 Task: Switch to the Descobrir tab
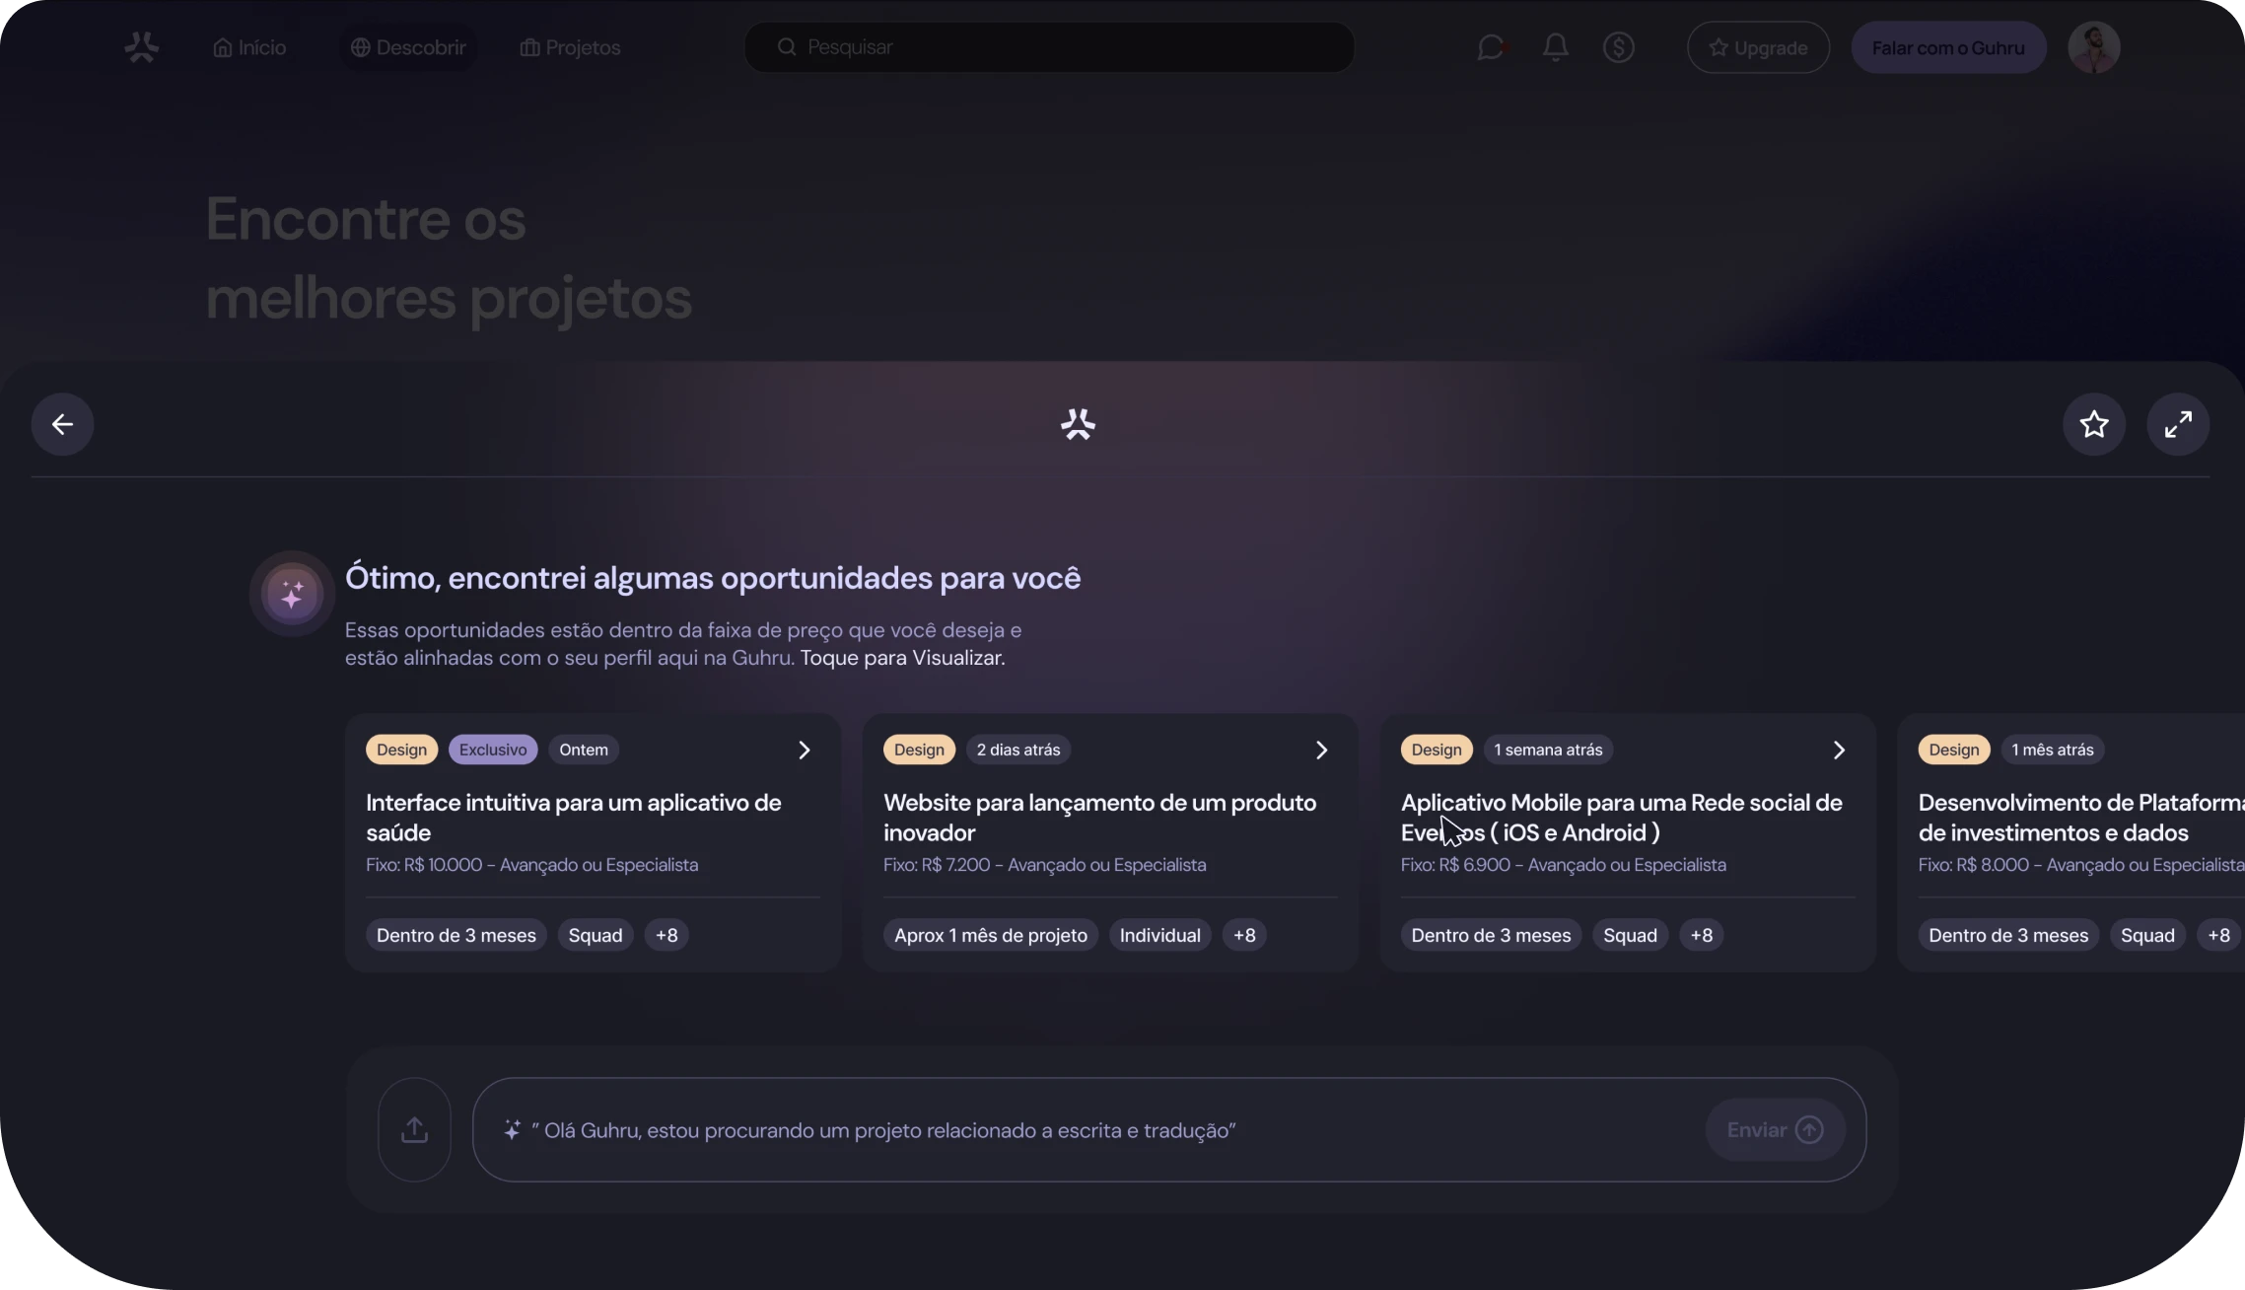408,47
